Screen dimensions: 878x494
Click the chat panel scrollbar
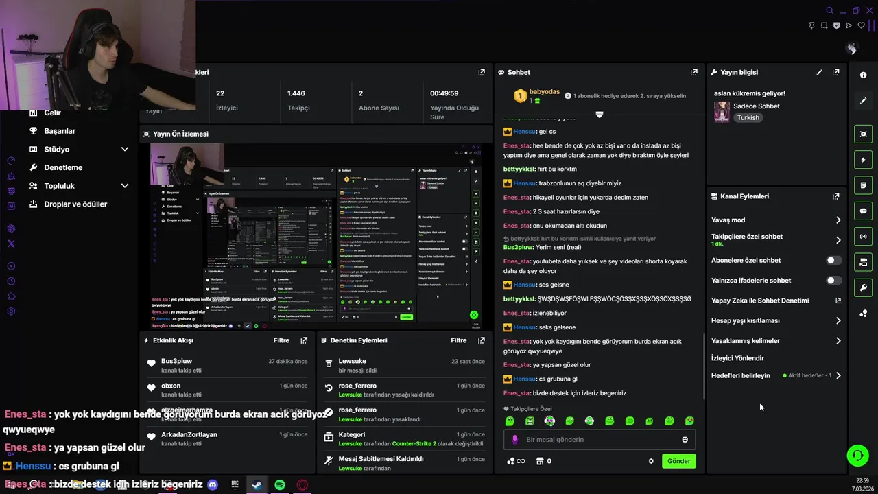click(x=704, y=367)
